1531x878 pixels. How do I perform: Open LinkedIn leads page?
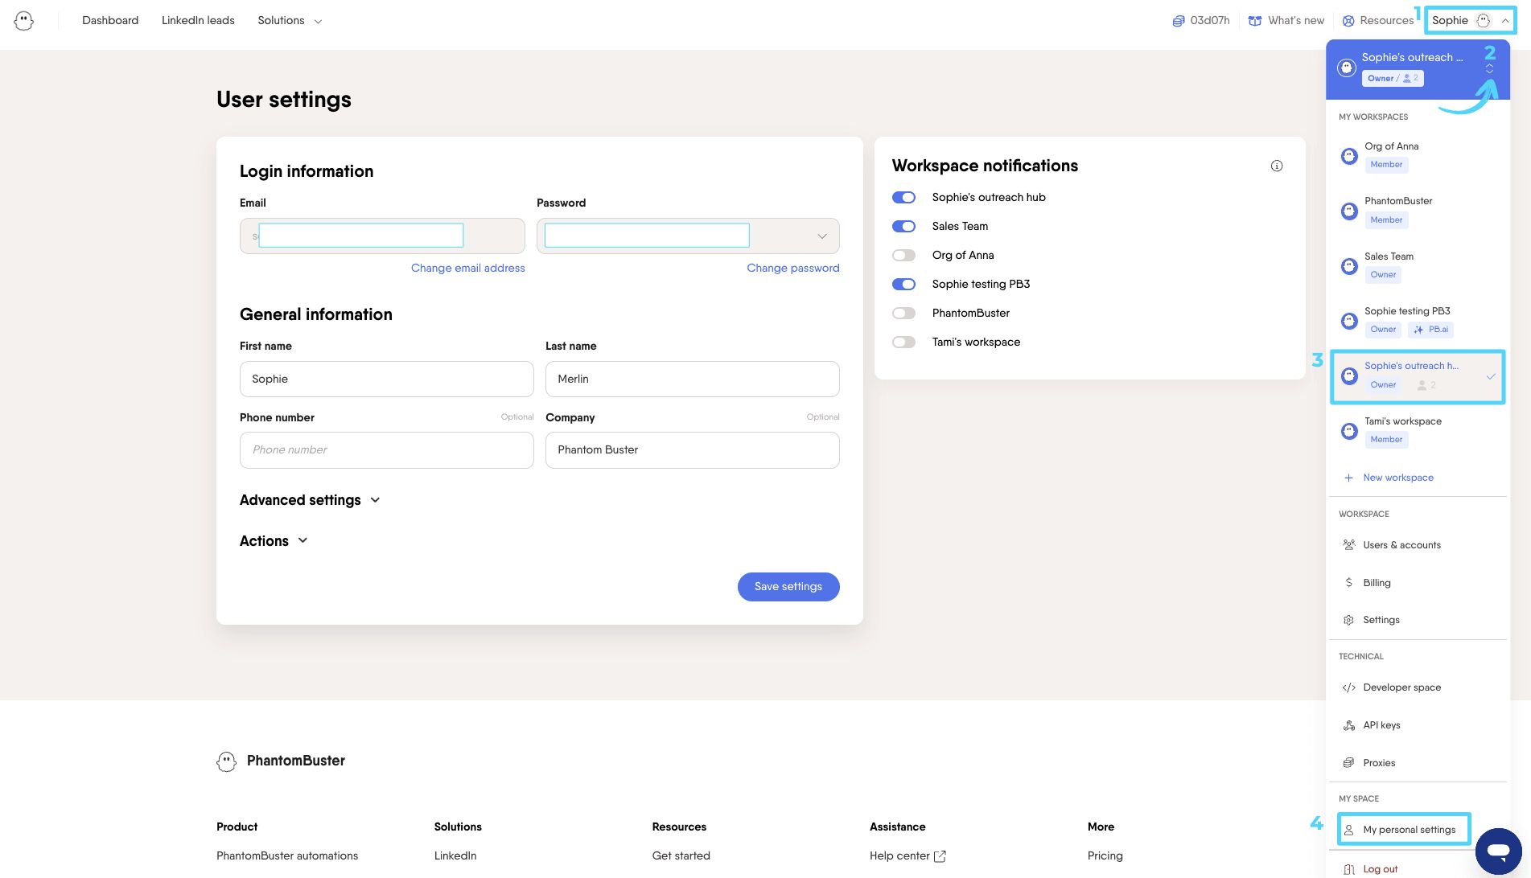[198, 21]
